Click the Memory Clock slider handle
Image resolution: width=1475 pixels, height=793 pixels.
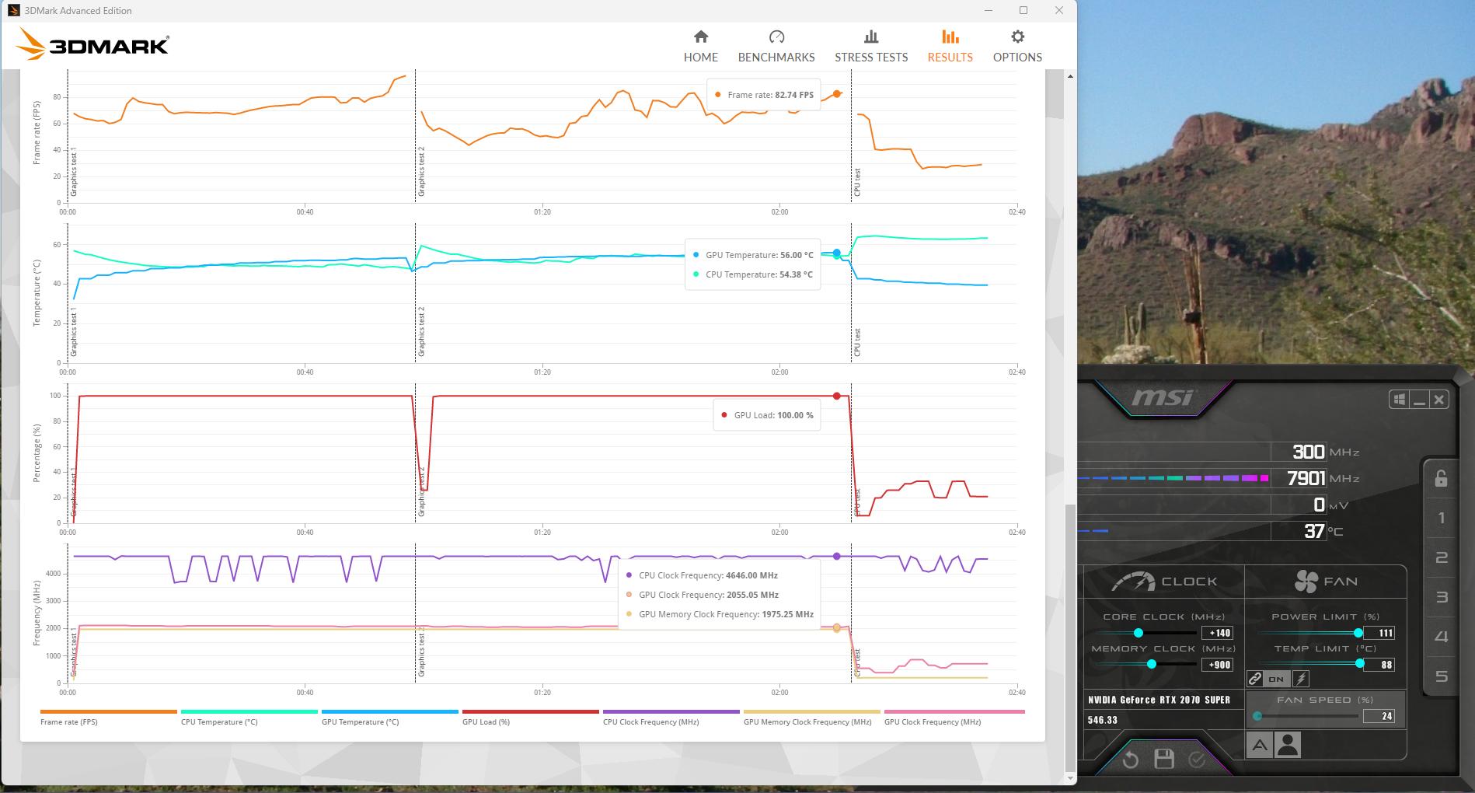click(x=1152, y=664)
